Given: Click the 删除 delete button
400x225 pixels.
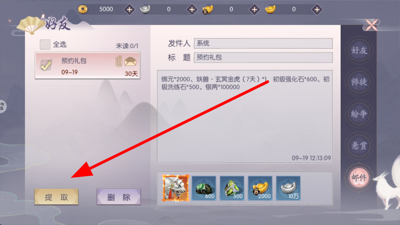Looking at the screenshot, I should pos(119,197).
